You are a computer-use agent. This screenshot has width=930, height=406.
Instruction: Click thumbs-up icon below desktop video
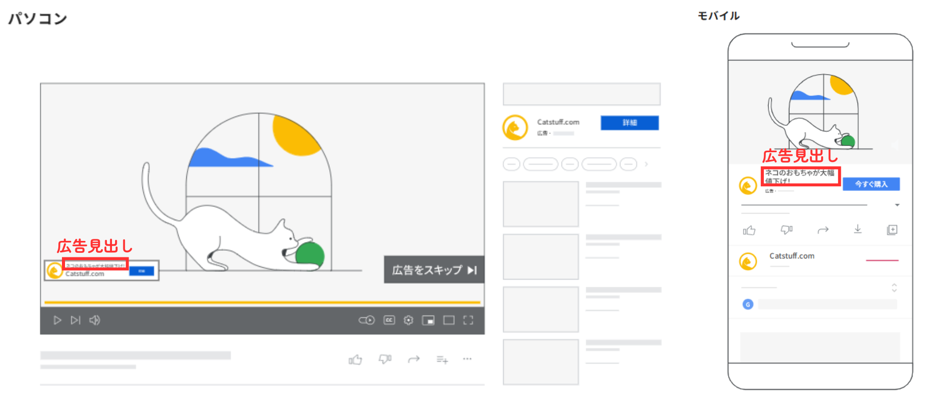click(x=355, y=360)
